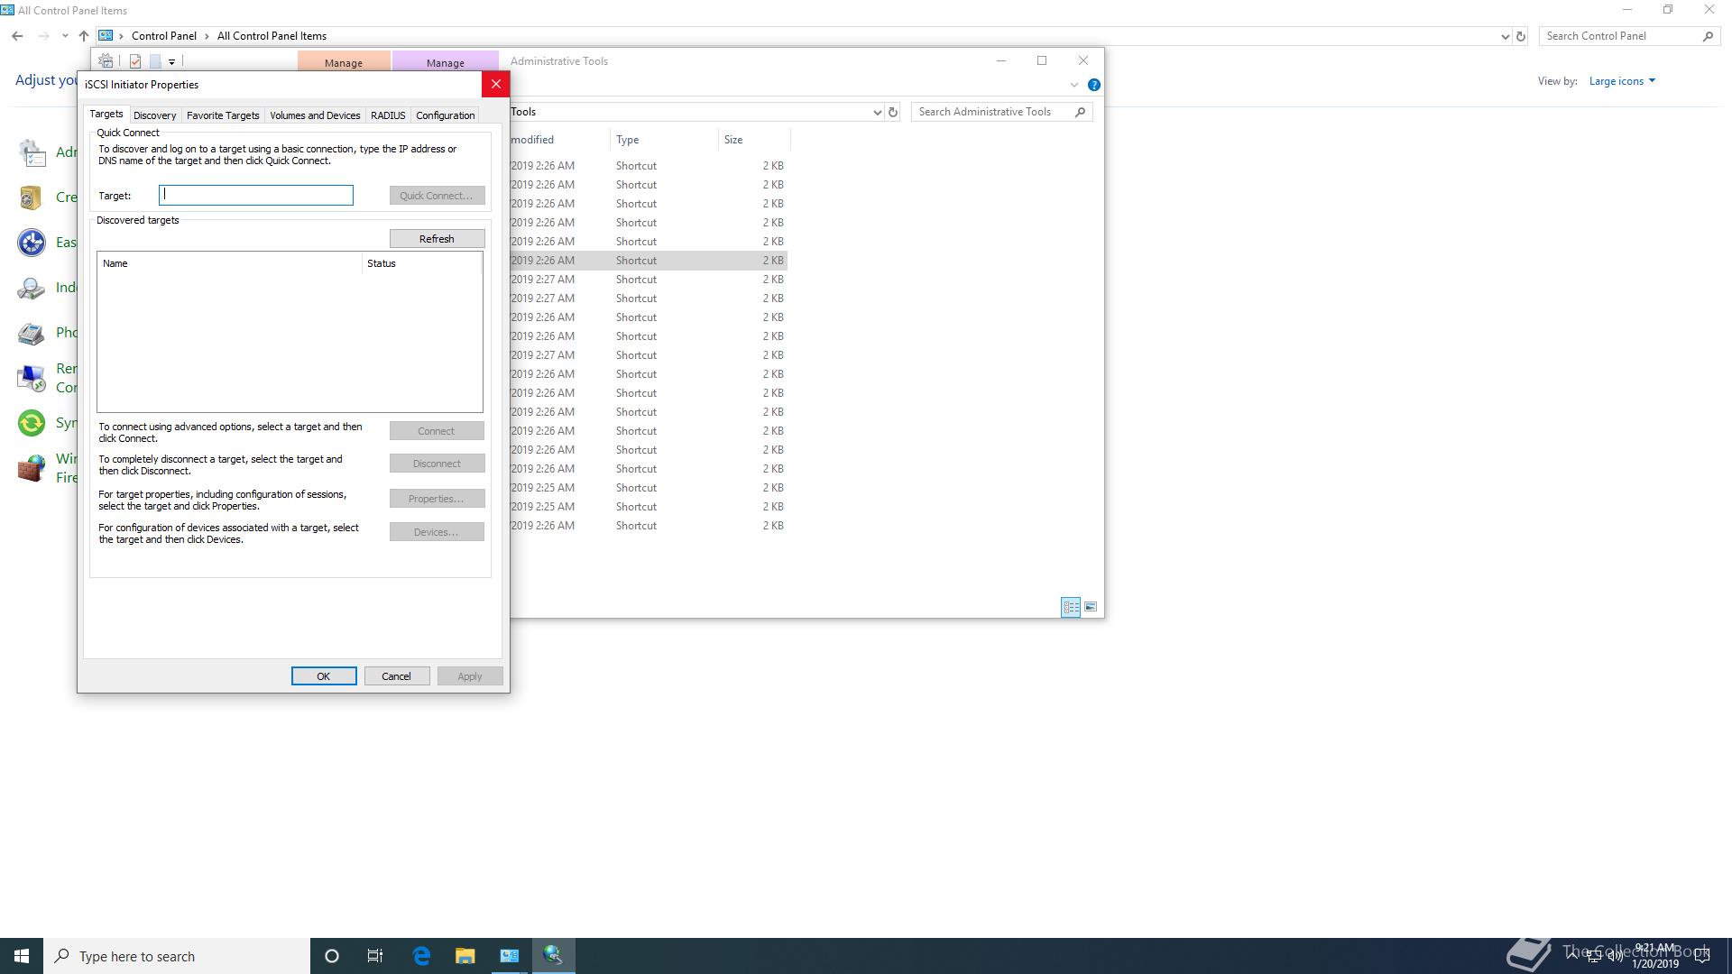Cancel the iSCSI Initiator dialog

pyautogui.click(x=397, y=676)
